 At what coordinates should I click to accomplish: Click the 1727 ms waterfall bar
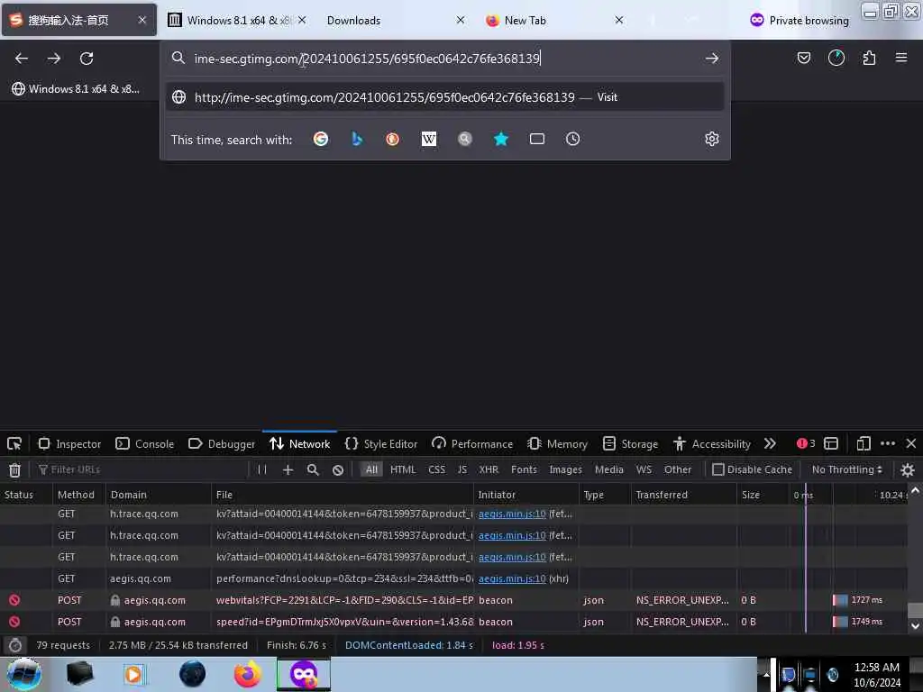840,600
